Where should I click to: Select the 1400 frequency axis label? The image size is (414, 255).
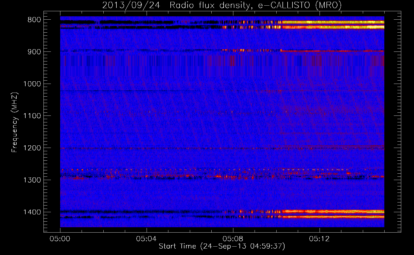pyautogui.click(x=32, y=212)
